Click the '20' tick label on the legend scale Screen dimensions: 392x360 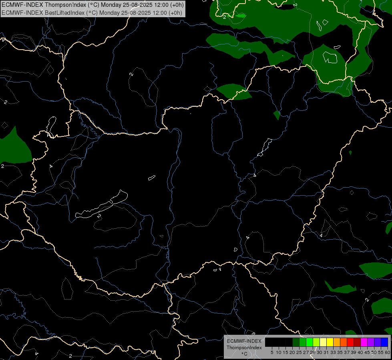292,352
